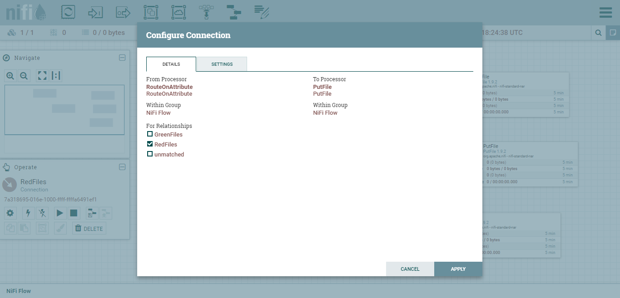Zoom in using the Navigate panel

[10, 76]
